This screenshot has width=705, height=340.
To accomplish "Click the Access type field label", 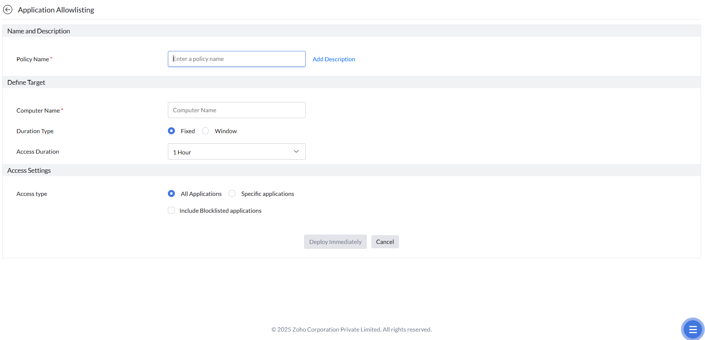I will [32, 194].
